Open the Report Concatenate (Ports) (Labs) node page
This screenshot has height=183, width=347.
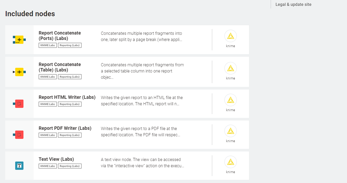pos(60,36)
